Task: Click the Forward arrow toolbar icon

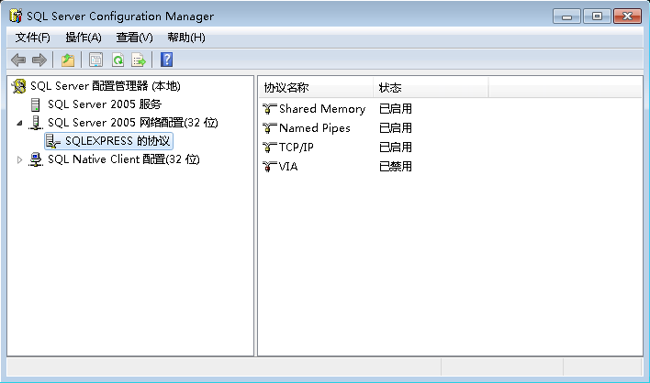Action: (39, 60)
